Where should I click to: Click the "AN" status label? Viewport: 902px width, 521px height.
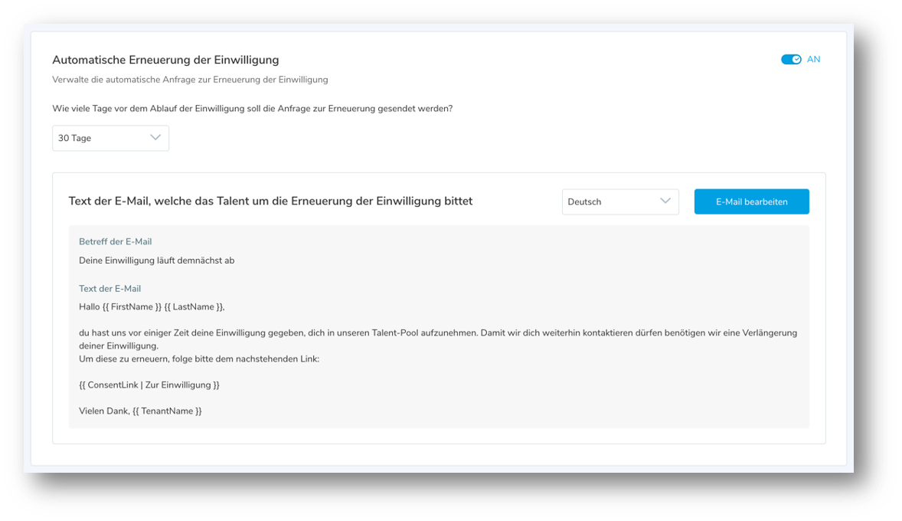pos(813,60)
